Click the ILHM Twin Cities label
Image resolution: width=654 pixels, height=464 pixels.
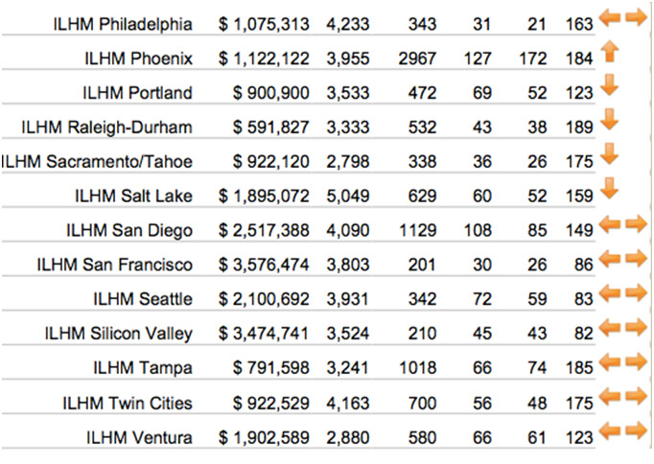pos(128,404)
